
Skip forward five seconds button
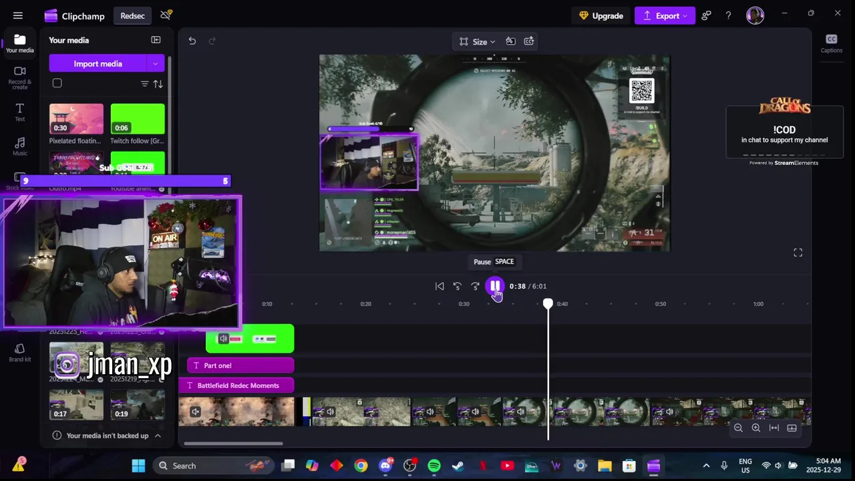(x=476, y=286)
